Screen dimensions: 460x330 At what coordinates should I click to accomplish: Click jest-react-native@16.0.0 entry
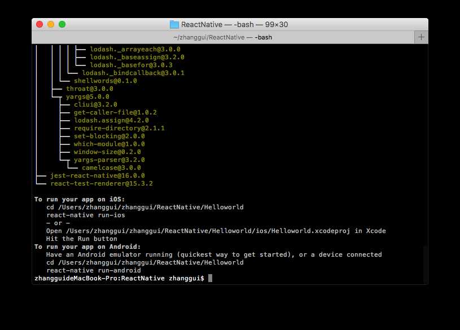click(x=98, y=176)
